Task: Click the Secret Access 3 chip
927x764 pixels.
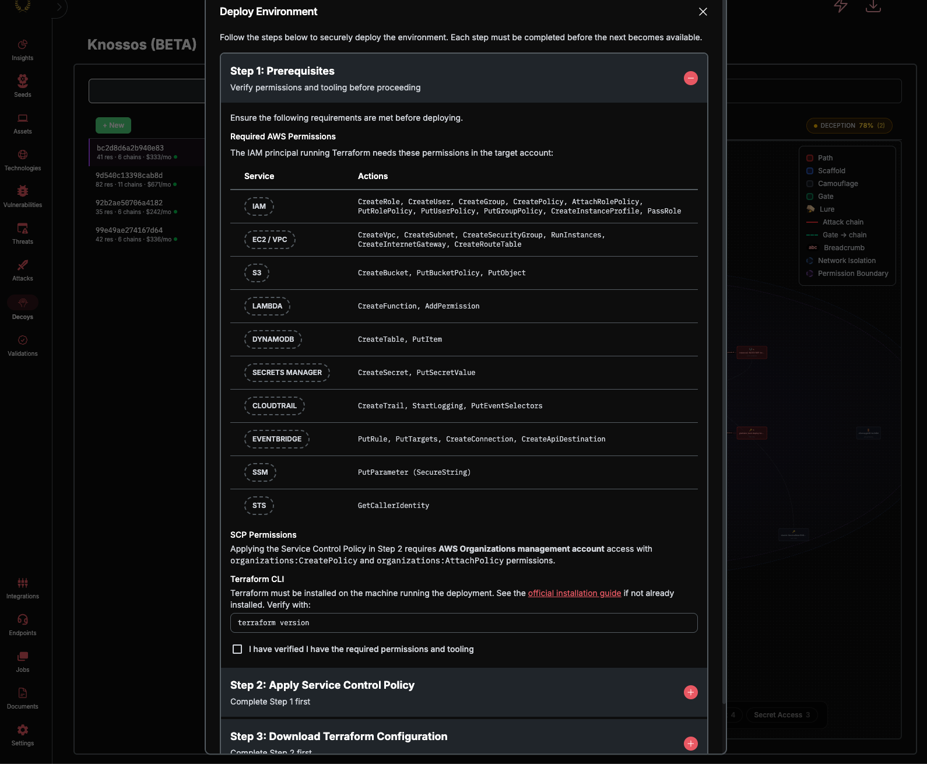Action: pyautogui.click(x=782, y=715)
